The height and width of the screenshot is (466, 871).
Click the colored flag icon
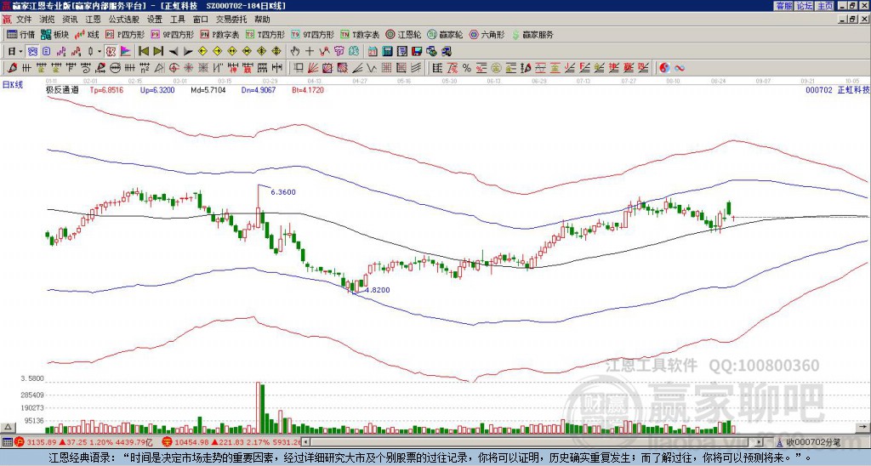[x=126, y=52]
